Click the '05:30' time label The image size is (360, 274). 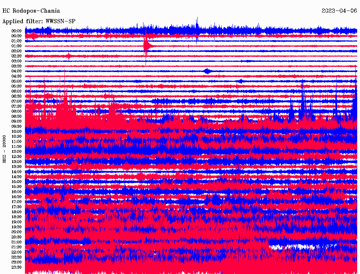[x=17, y=86]
